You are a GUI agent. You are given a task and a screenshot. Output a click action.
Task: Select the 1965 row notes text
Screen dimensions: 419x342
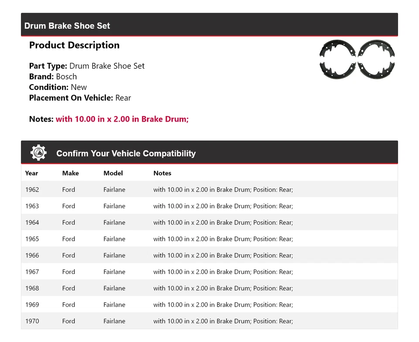pos(223,239)
